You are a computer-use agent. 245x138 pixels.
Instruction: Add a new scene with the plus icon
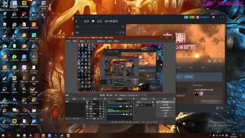67,119
